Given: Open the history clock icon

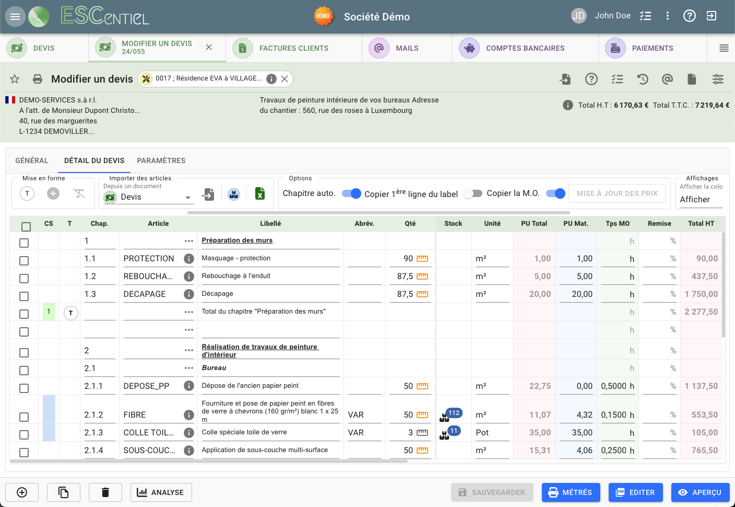Looking at the screenshot, I should pos(643,79).
